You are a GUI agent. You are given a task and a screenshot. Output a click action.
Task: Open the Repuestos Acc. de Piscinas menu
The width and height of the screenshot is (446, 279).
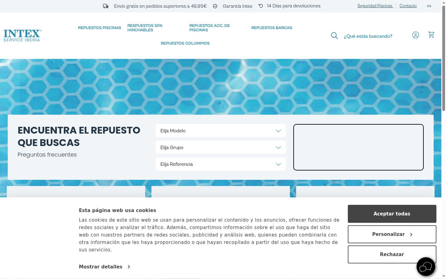[210, 28]
